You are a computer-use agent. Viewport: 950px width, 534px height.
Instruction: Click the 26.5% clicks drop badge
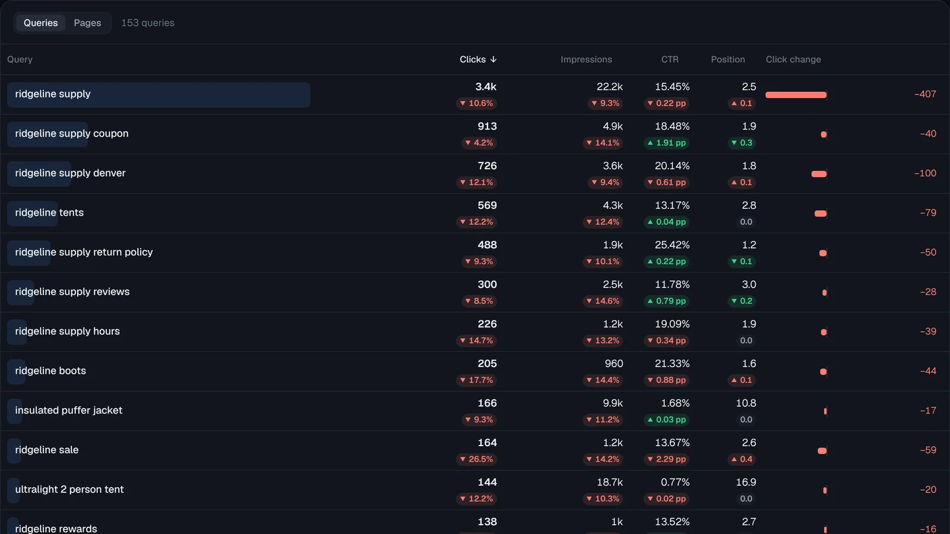pos(477,459)
